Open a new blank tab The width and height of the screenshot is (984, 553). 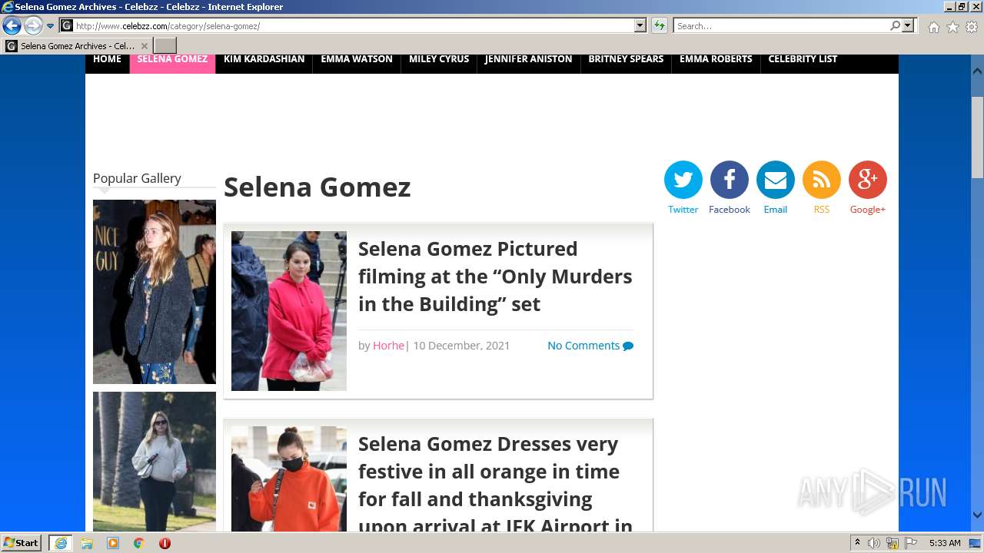tap(165, 46)
